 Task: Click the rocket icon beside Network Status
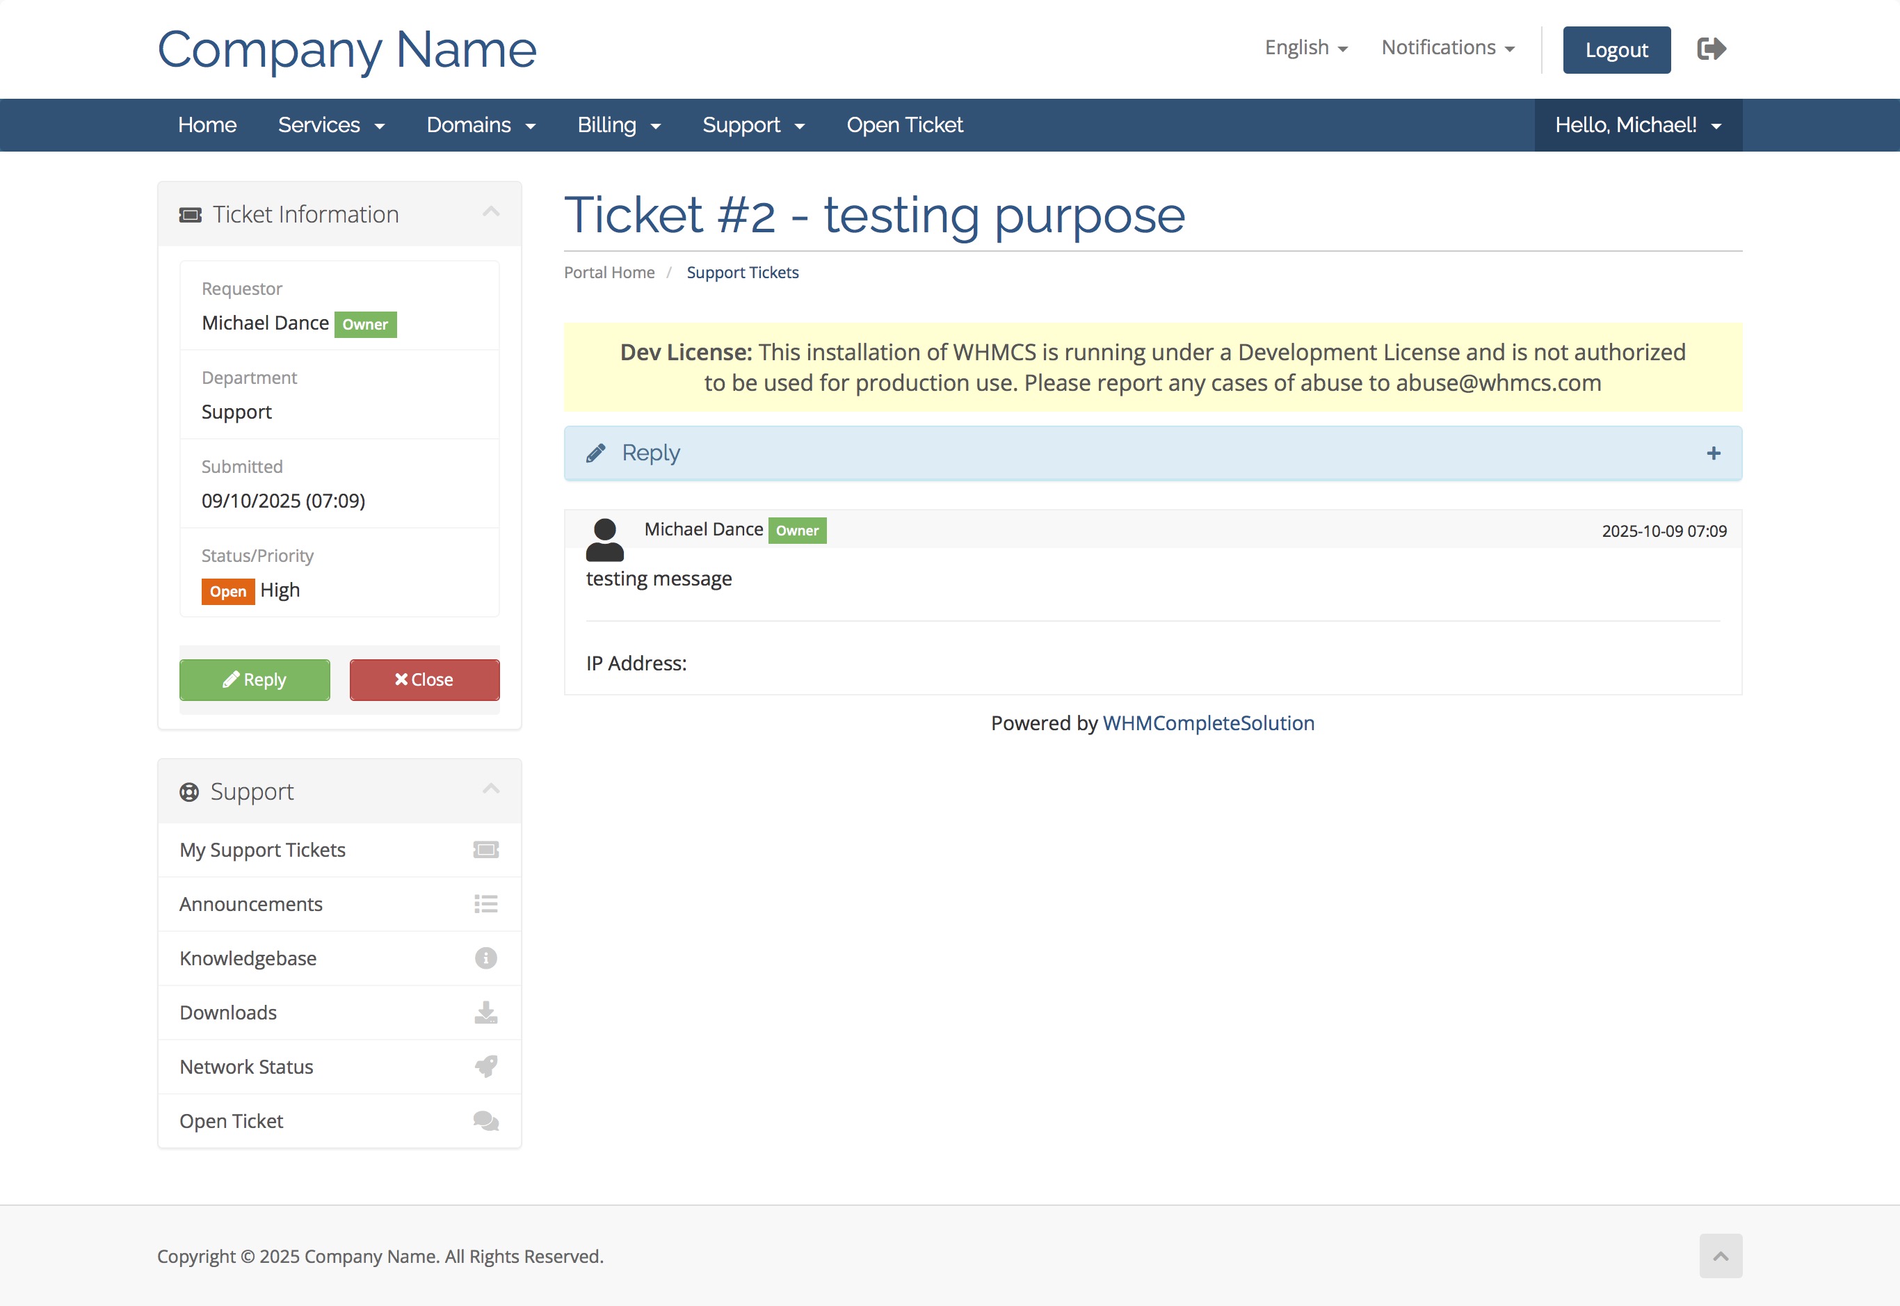[x=485, y=1066]
